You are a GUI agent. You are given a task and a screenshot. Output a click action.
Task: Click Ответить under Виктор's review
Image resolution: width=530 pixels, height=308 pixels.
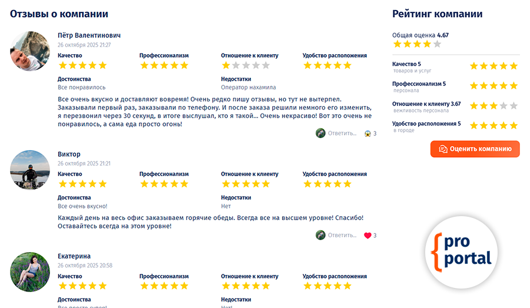click(342, 236)
